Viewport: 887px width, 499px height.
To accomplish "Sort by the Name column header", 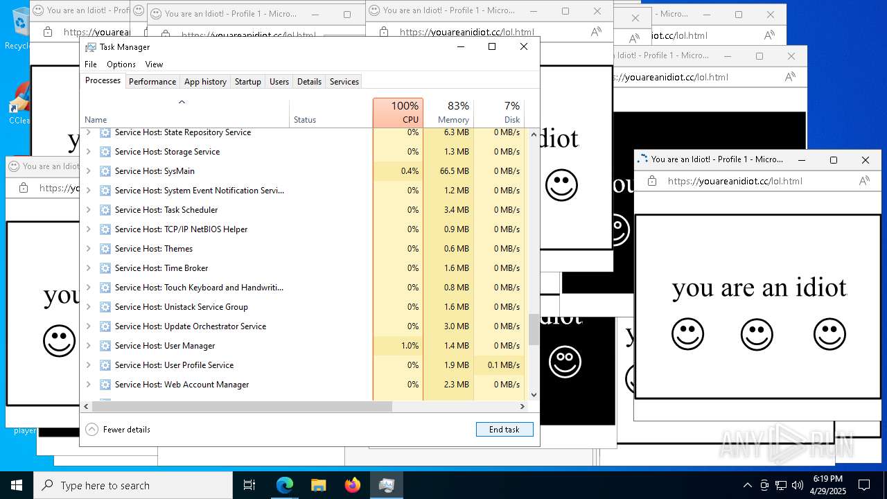I will [x=186, y=113].
